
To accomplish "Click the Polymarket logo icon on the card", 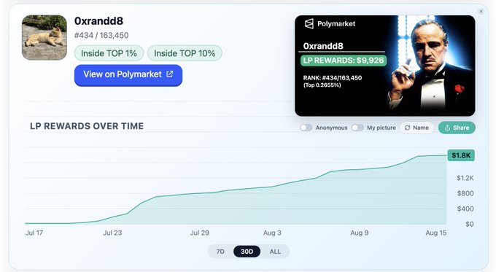I will 309,24.
